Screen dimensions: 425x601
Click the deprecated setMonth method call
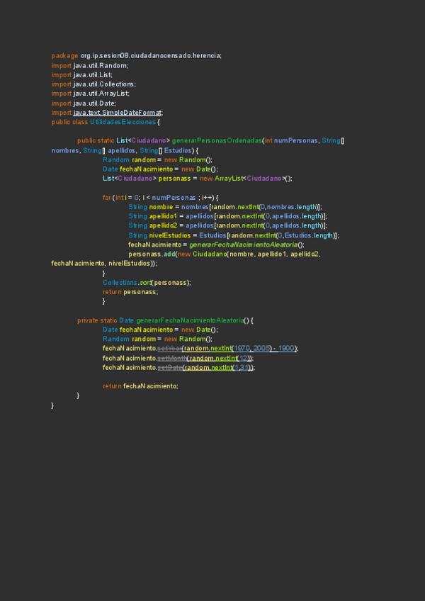tap(170, 358)
